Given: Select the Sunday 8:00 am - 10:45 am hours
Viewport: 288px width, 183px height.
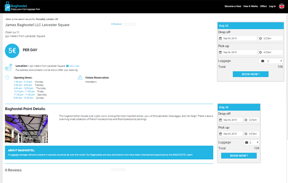Looking at the screenshot, I should 29,98.
